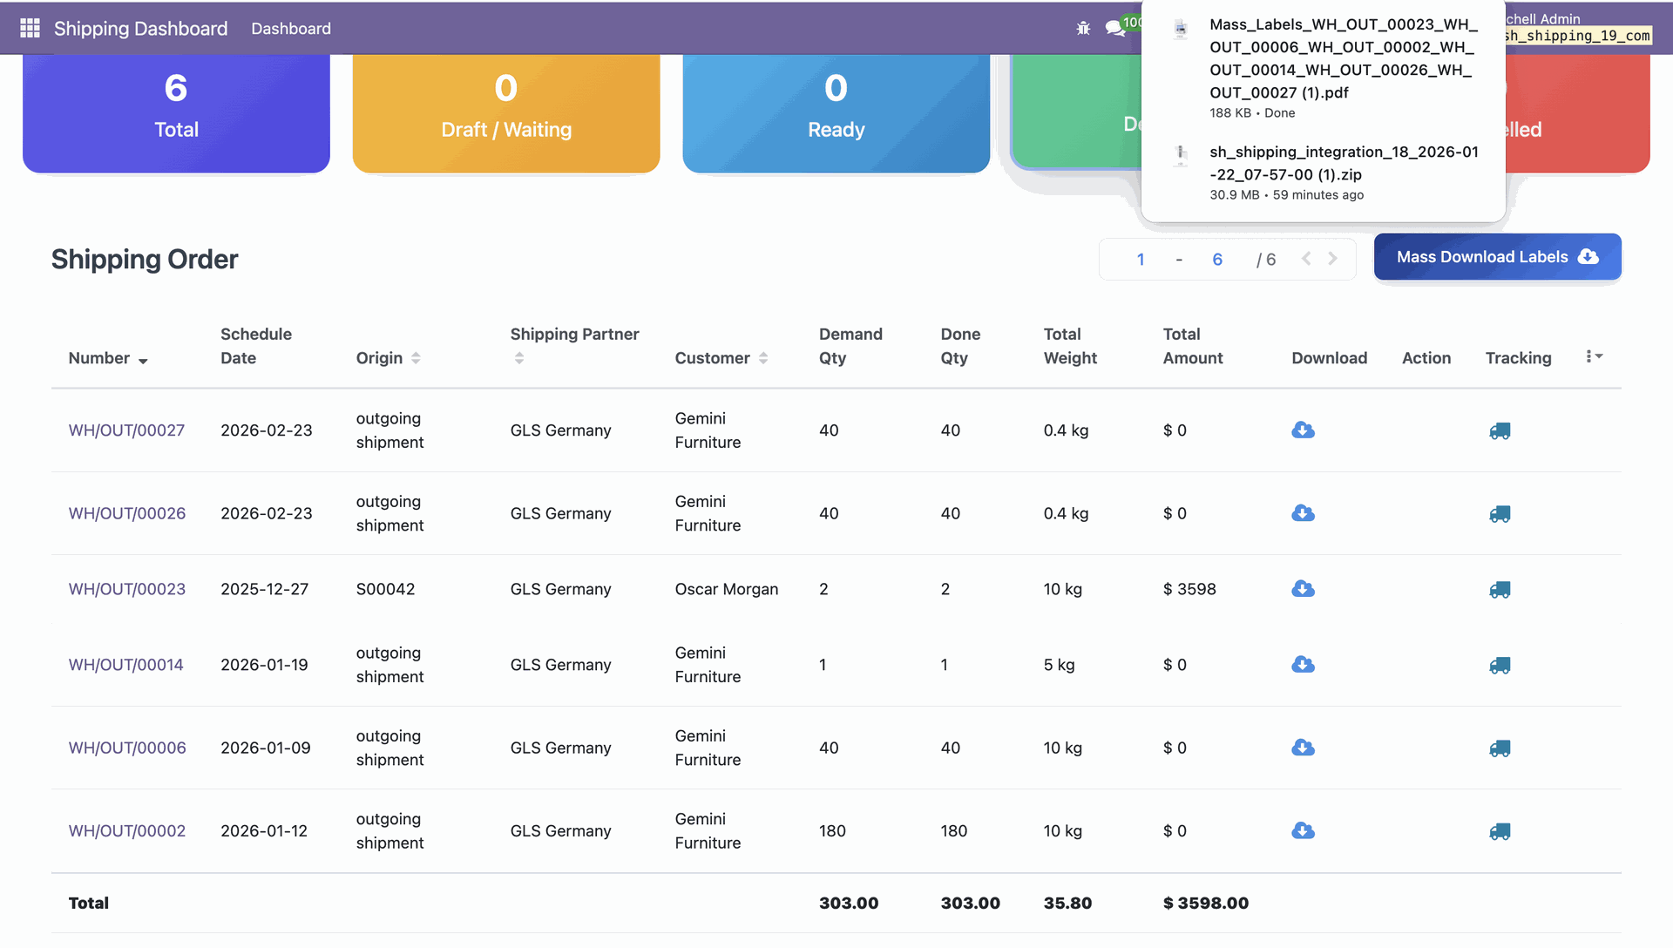Click Mass Download Labels button
The height and width of the screenshot is (948, 1673).
click(1497, 257)
